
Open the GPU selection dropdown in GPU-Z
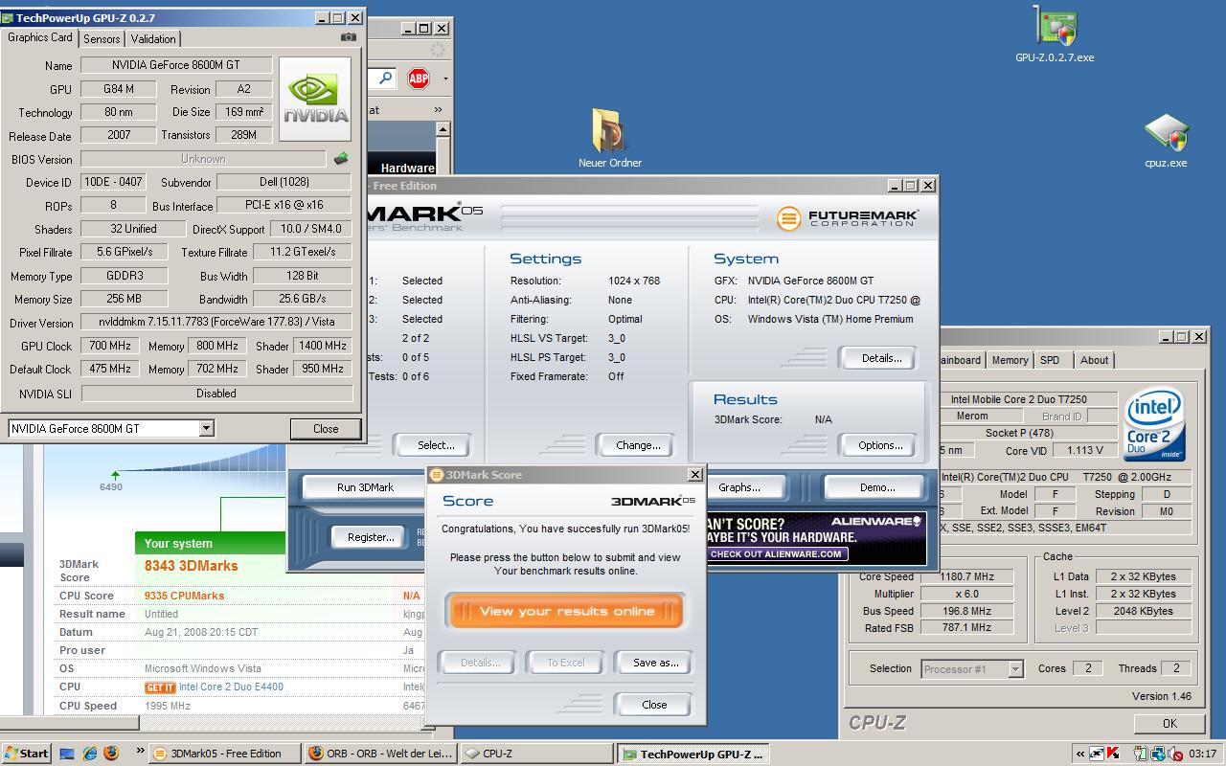pos(206,429)
